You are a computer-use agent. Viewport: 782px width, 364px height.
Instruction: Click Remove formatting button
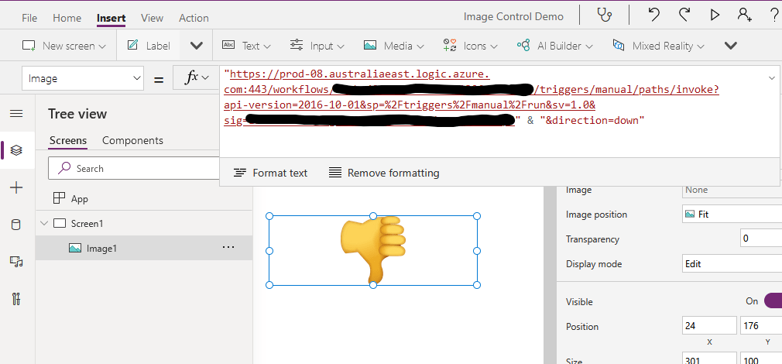pyautogui.click(x=384, y=173)
